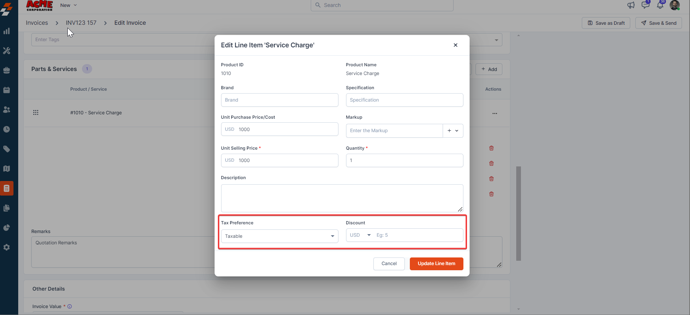Click the Brand input field
This screenshot has height=315, width=690.
tap(279, 100)
